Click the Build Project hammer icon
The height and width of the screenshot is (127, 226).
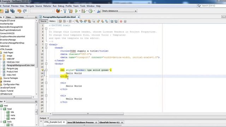point(65,11)
